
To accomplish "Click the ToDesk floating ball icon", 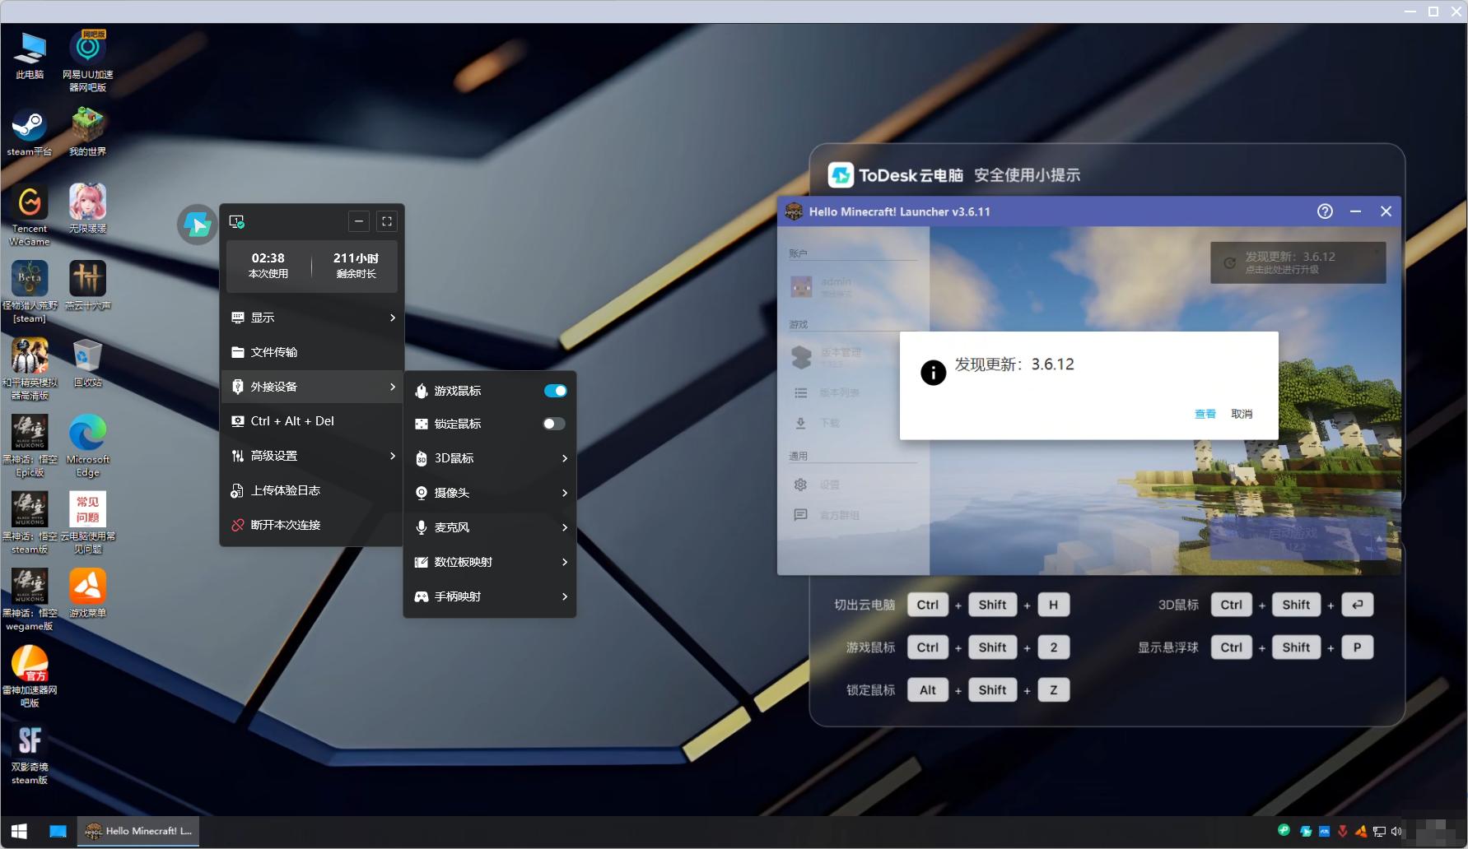I will 198,224.
